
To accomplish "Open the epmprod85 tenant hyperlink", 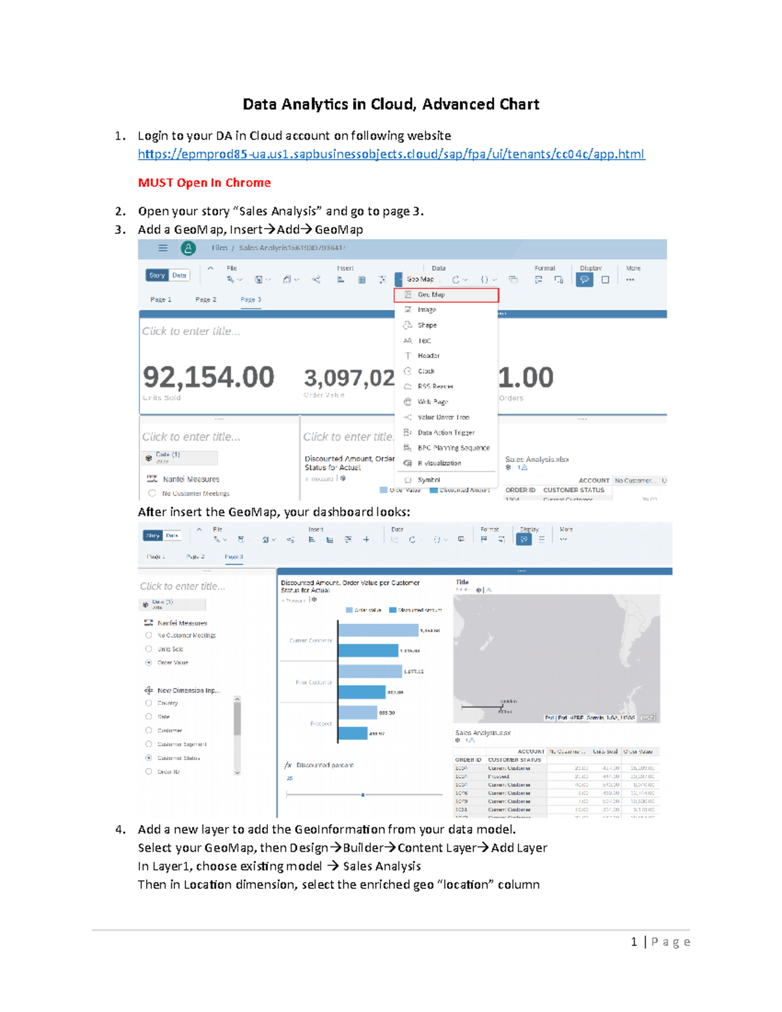I will tap(391, 155).
